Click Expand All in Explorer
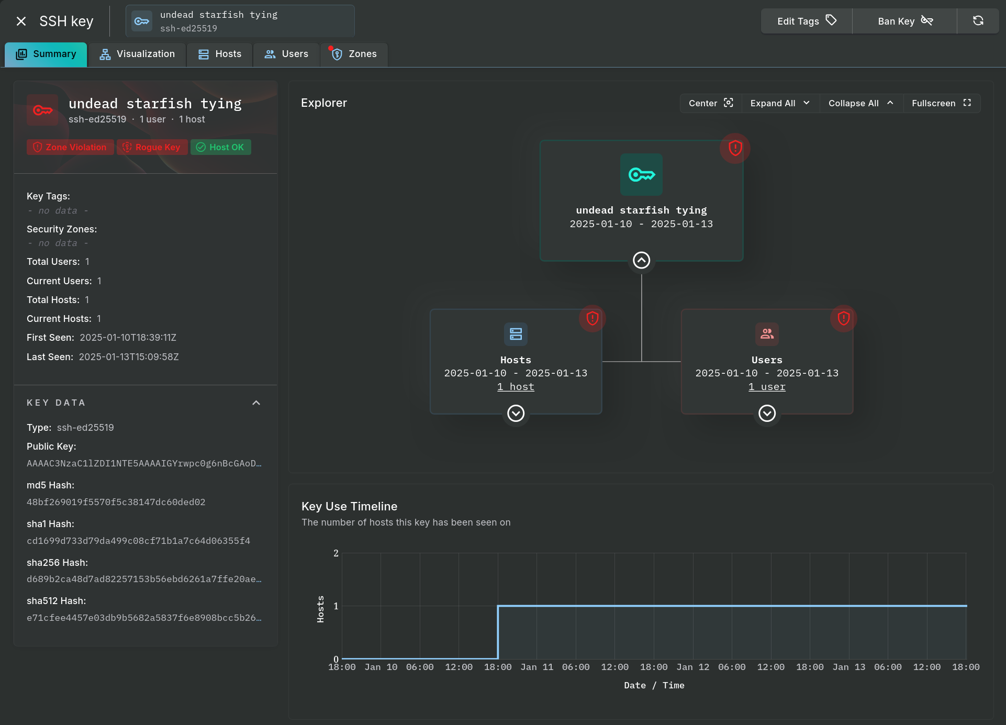This screenshot has width=1006, height=725. (x=780, y=103)
